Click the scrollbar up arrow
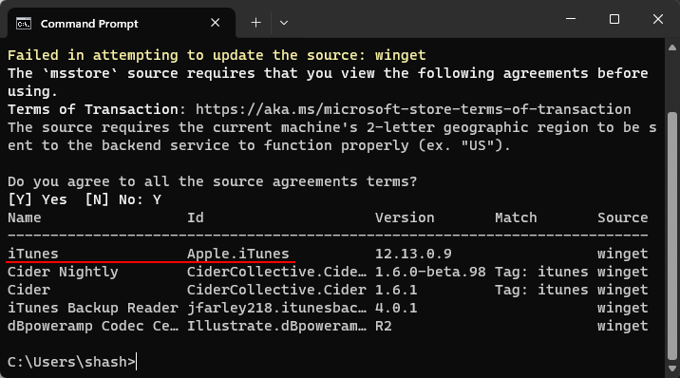 pyautogui.click(x=672, y=47)
